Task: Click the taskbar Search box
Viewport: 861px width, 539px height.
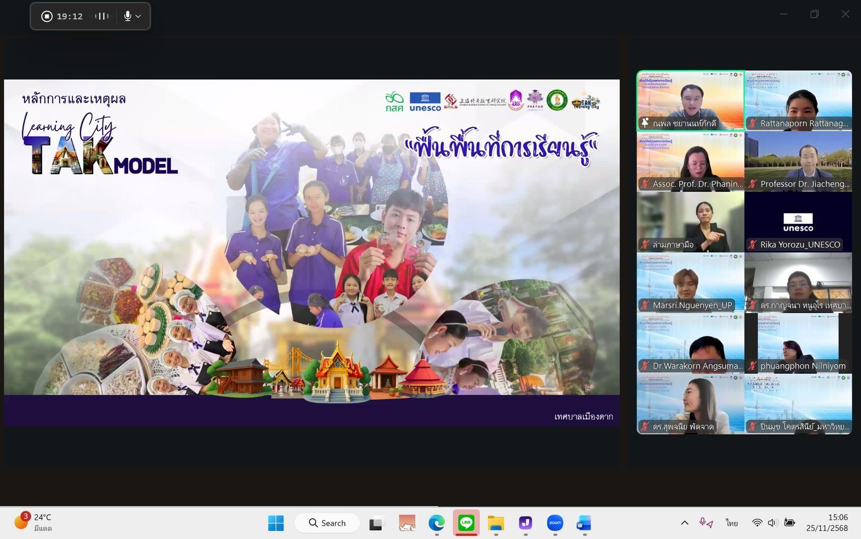Action: tap(327, 523)
